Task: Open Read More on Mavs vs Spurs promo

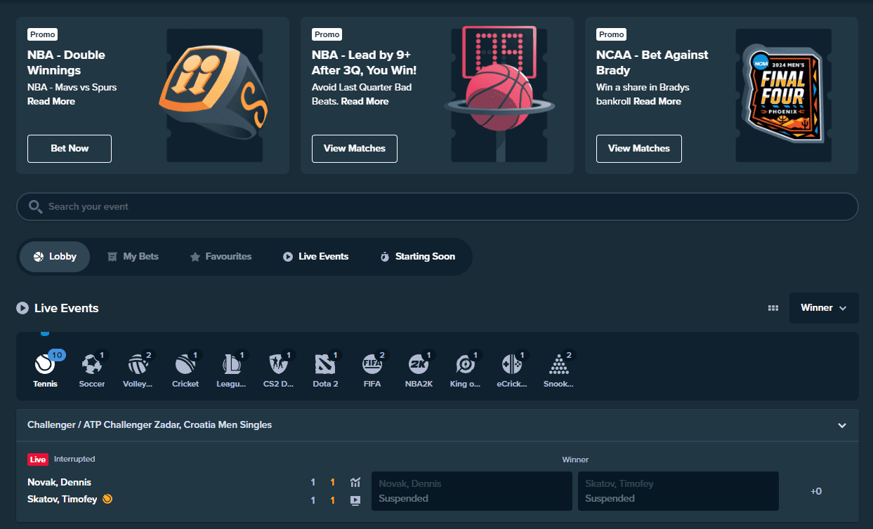Action: pyautogui.click(x=51, y=101)
